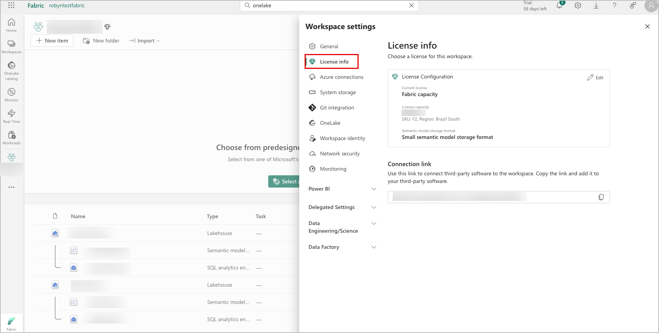659x333 pixels.
Task: Open the settings gear in the header
Action: (578, 5)
